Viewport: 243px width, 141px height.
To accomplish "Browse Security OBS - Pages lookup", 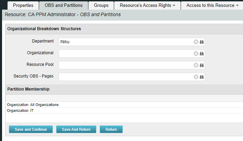I will click(202, 77).
